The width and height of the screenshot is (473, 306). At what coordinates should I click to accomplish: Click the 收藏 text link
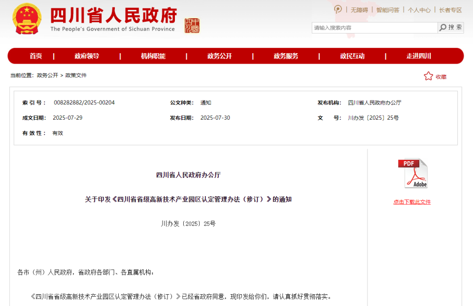coord(441,77)
